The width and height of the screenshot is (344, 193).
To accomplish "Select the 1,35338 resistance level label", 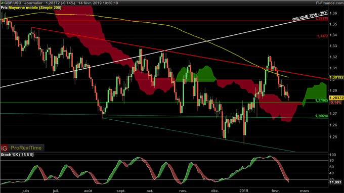I will (x=322, y=18).
